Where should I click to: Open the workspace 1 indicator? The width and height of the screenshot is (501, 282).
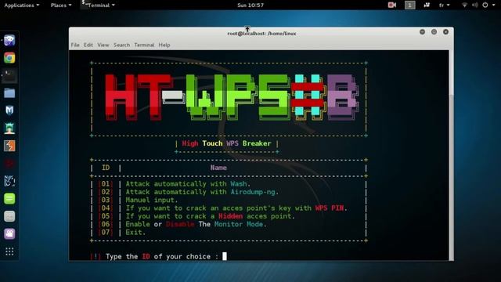[410, 5]
